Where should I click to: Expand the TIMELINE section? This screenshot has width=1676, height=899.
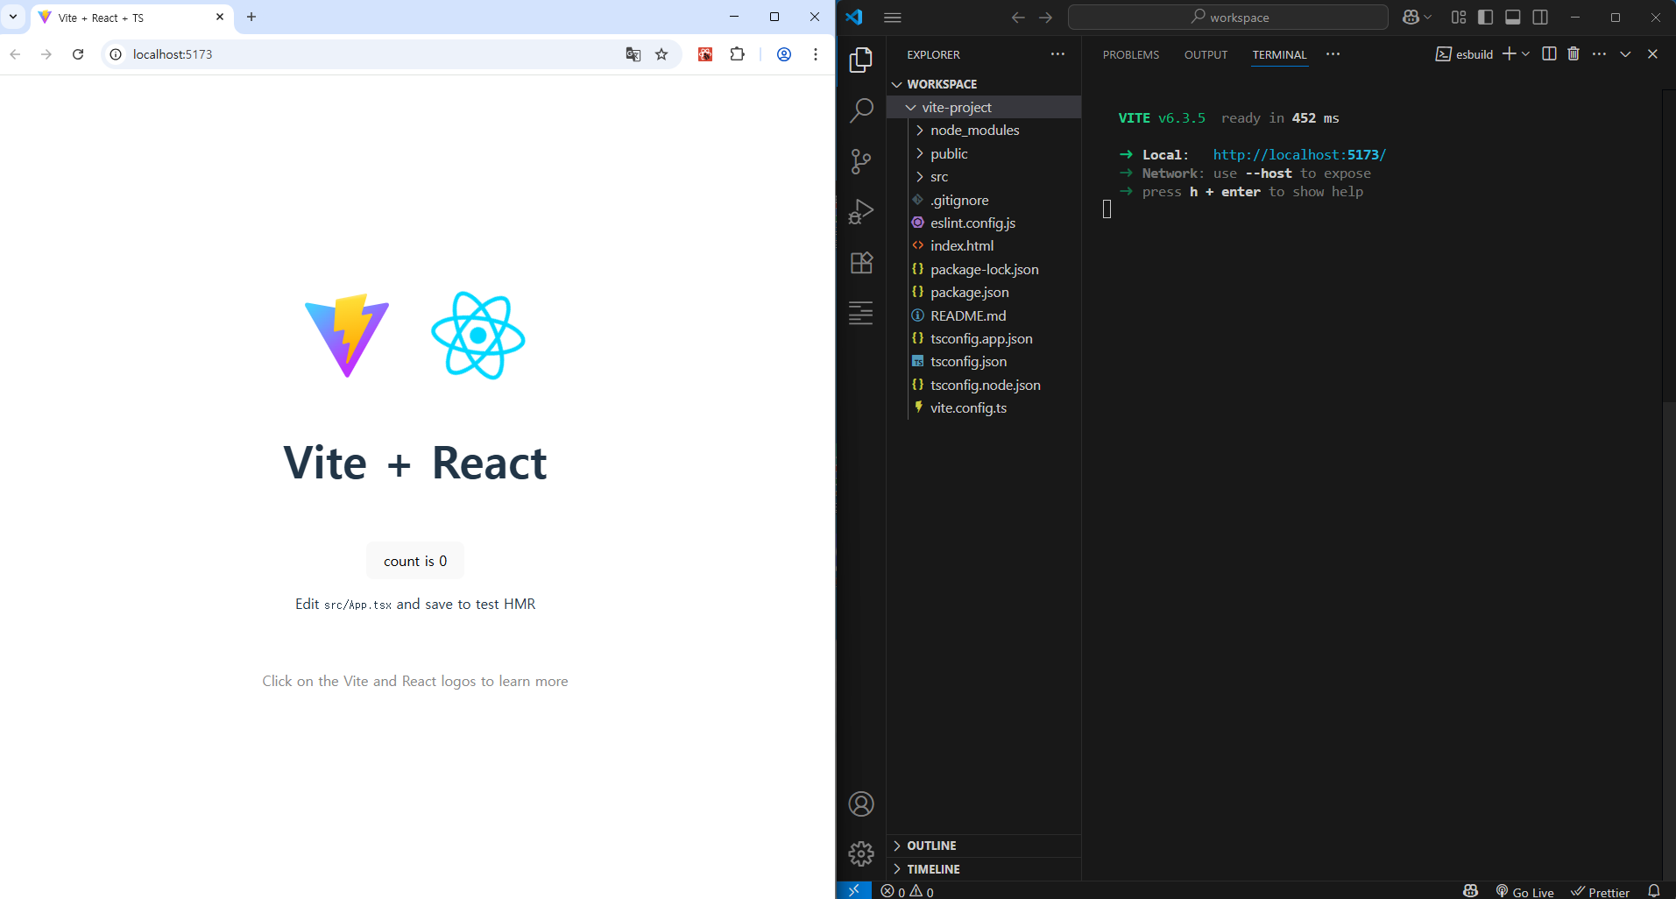coord(984,869)
